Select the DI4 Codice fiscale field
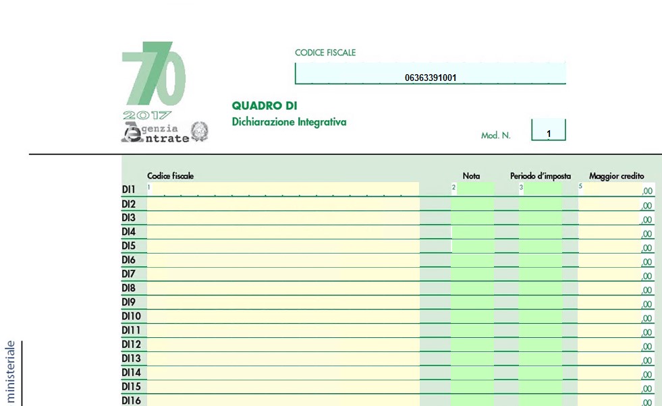Image resolution: width=662 pixels, height=406 pixels. point(283,232)
